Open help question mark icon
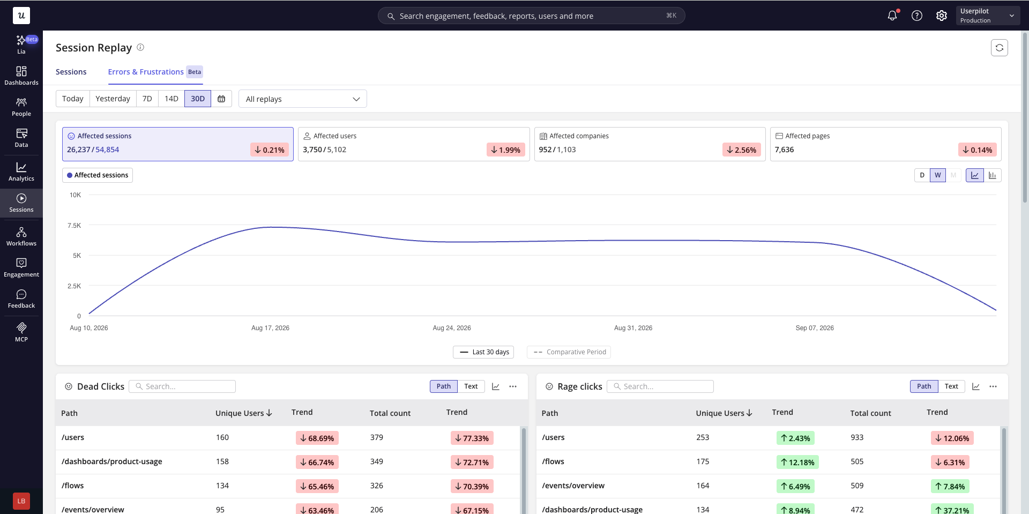 tap(917, 16)
